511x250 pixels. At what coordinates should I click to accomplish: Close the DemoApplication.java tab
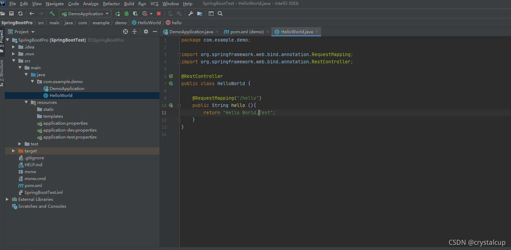pyautogui.click(x=217, y=32)
